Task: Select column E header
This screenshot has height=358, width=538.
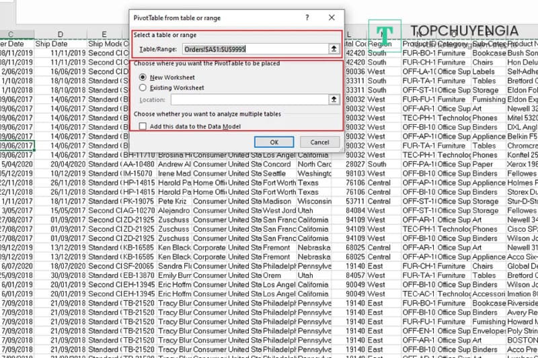Action: click(104, 34)
